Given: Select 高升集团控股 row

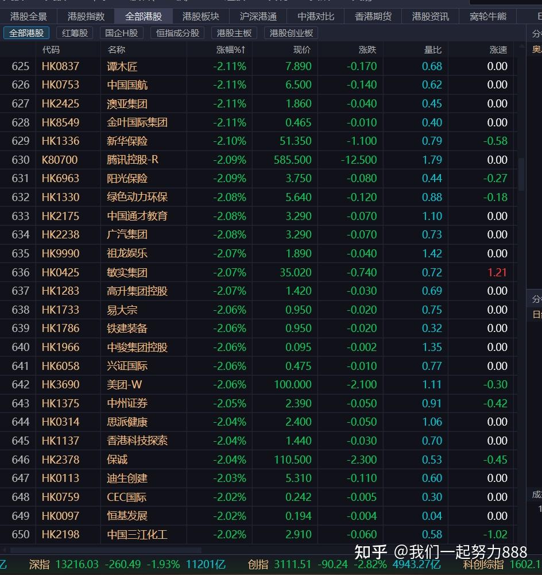Looking at the screenshot, I should point(258,291).
